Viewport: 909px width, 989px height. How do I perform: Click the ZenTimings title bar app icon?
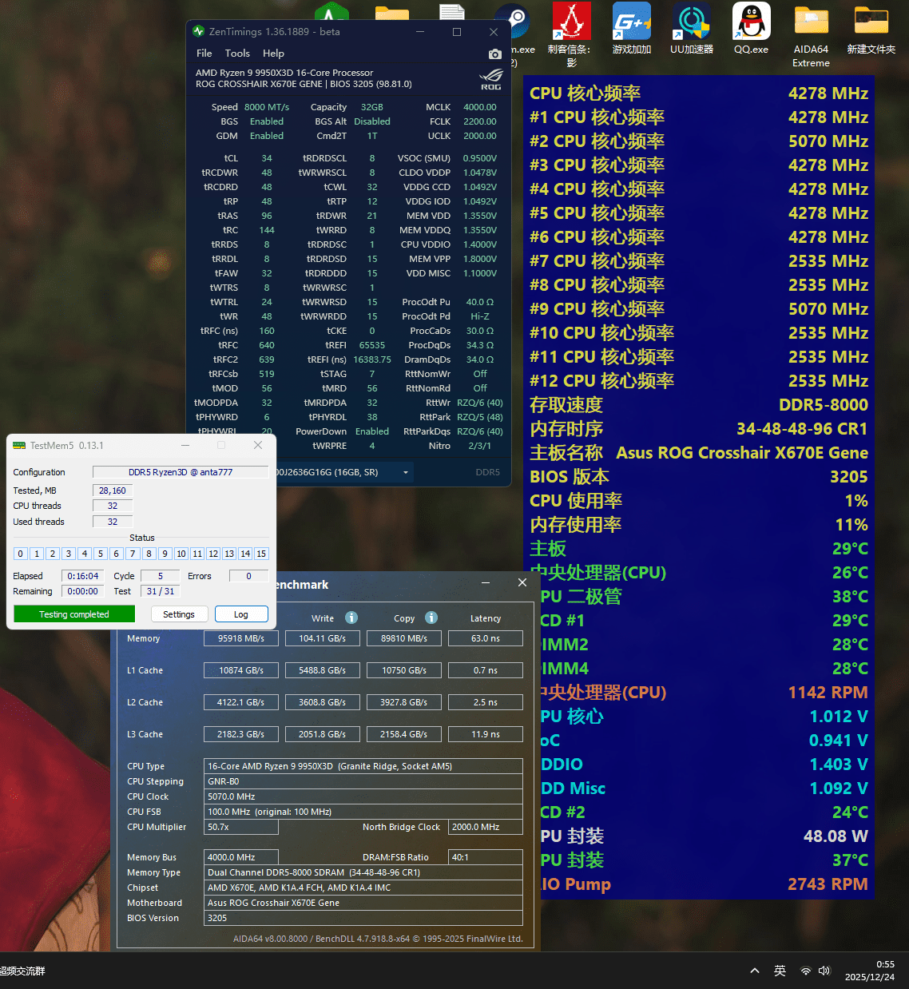[x=199, y=31]
